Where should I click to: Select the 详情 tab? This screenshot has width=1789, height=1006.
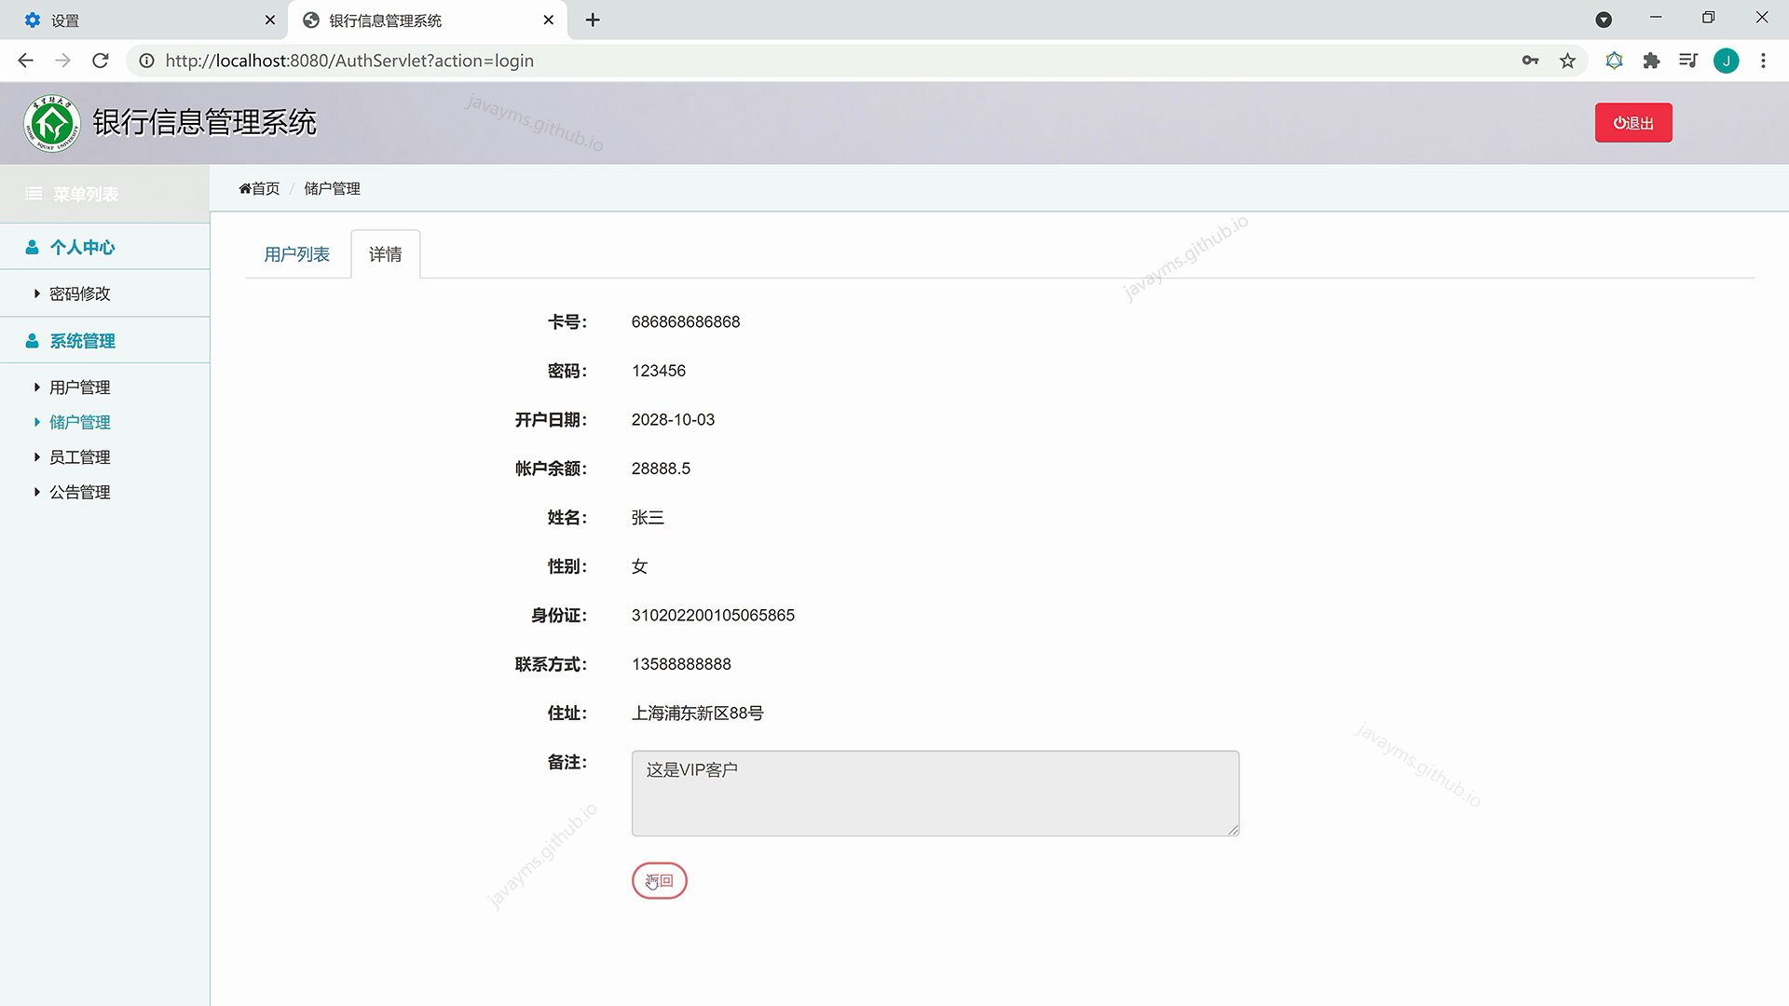pos(385,253)
